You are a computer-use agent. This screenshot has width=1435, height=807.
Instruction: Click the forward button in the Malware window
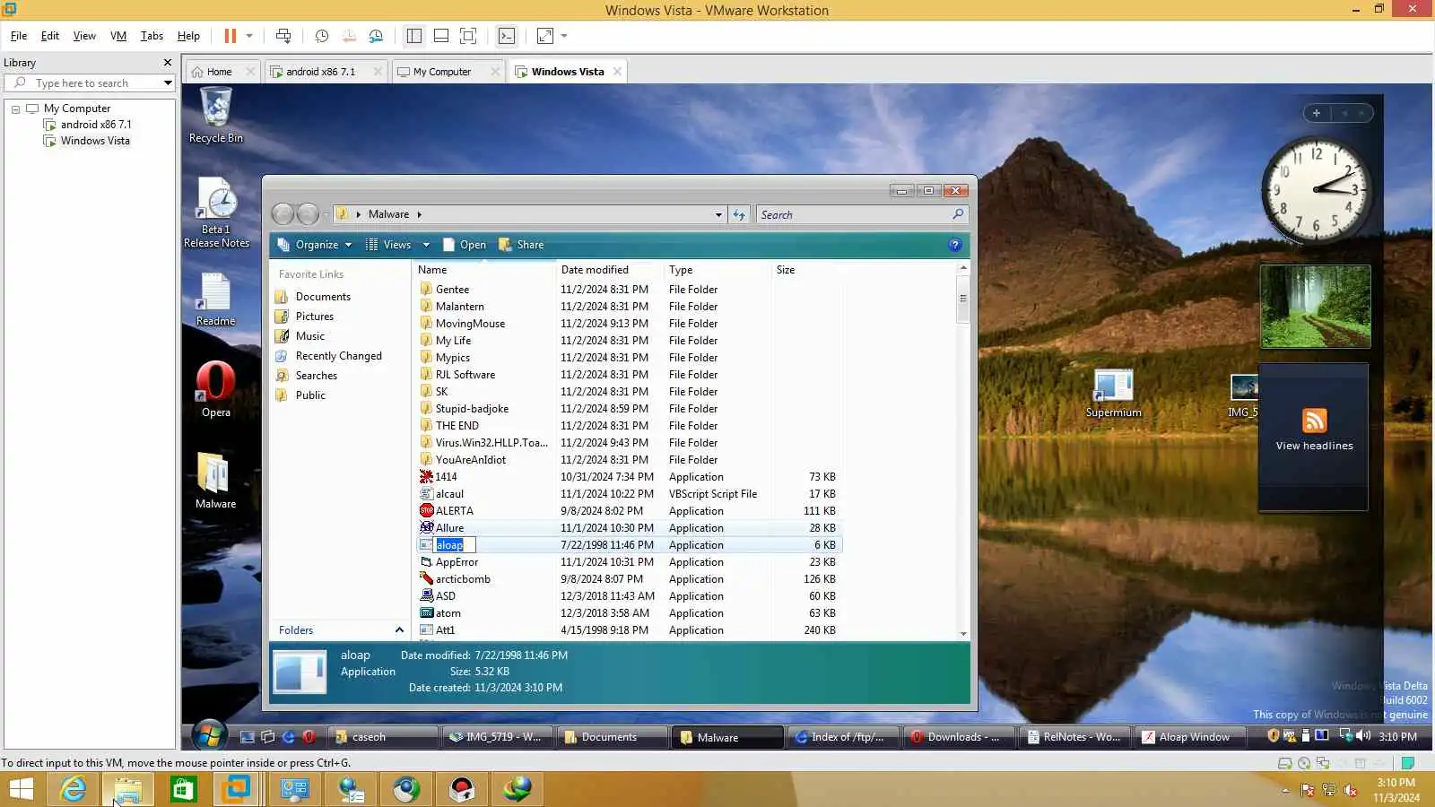[308, 214]
